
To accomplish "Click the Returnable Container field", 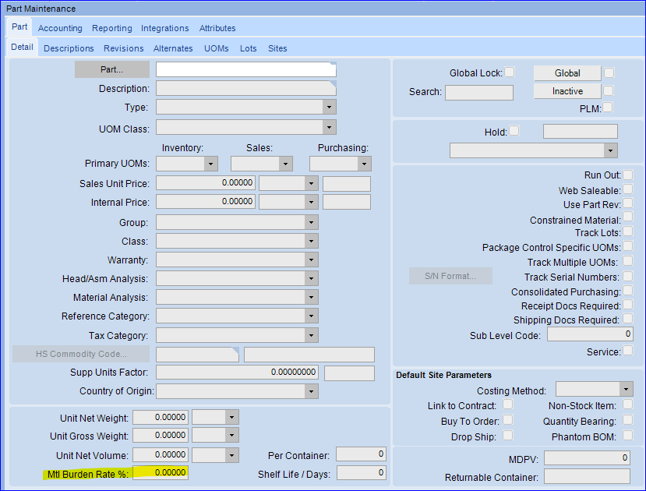I will pyautogui.click(x=587, y=476).
